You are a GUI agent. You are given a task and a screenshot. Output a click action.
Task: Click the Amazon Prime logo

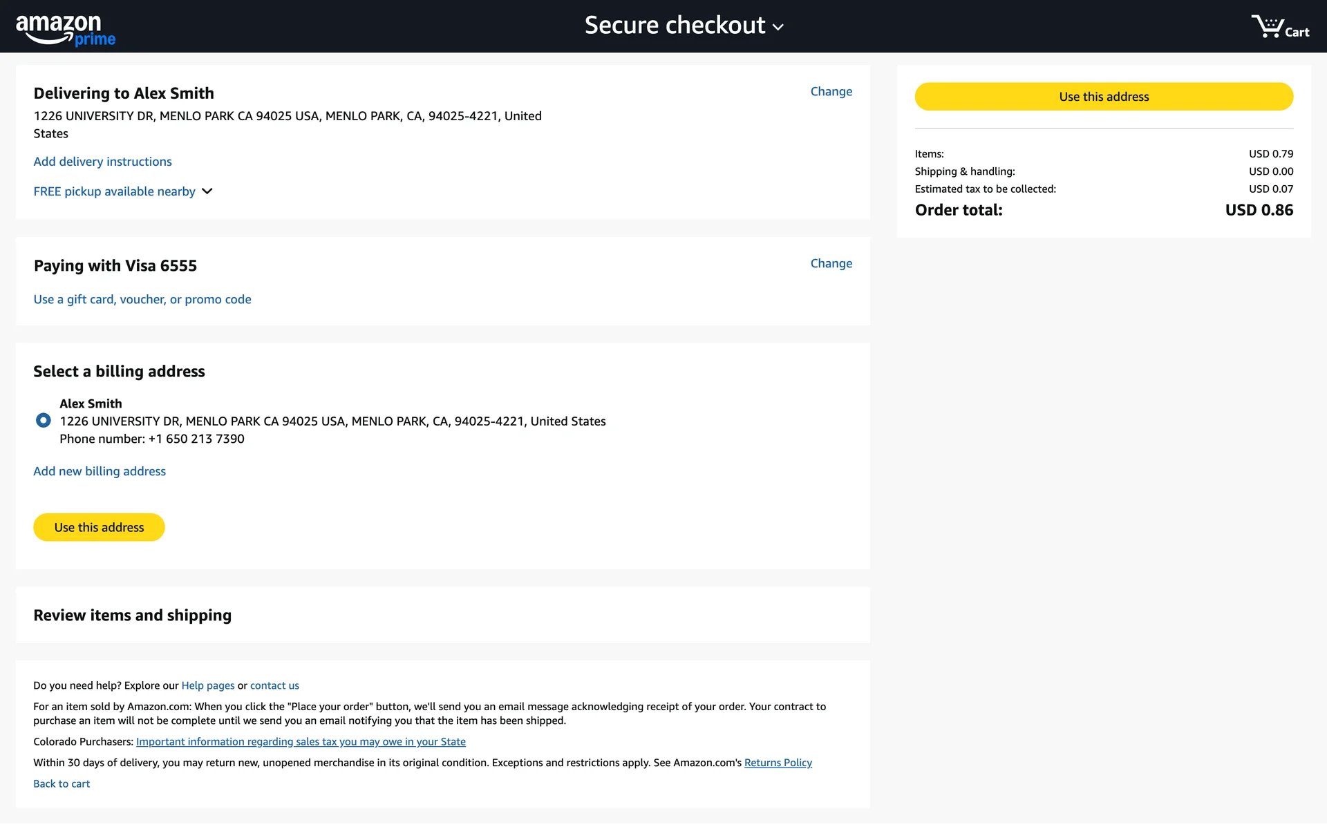pyautogui.click(x=66, y=30)
